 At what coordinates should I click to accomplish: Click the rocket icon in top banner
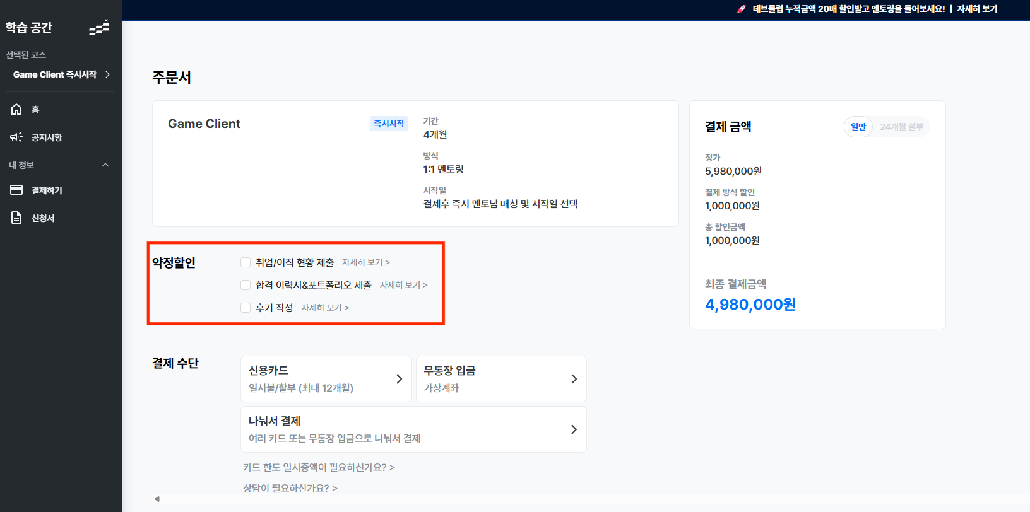[742, 9]
